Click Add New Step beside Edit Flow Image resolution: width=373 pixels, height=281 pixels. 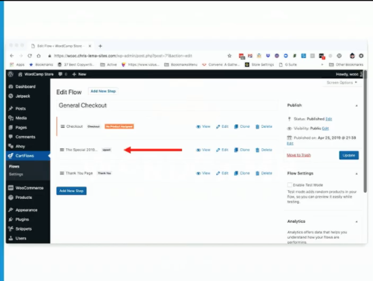pos(103,92)
